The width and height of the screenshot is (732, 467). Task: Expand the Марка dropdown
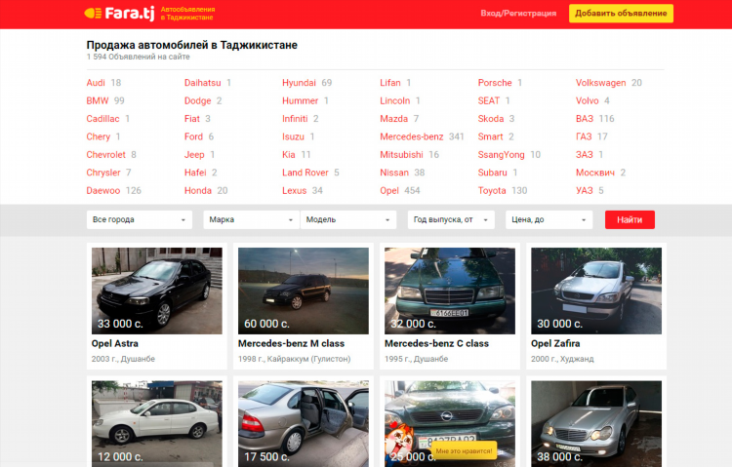pyautogui.click(x=251, y=219)
